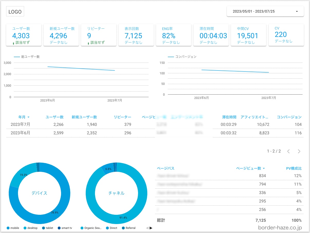
Task: Click the 中間CV scorecard showing 19,501
Action: coord(248,35)
